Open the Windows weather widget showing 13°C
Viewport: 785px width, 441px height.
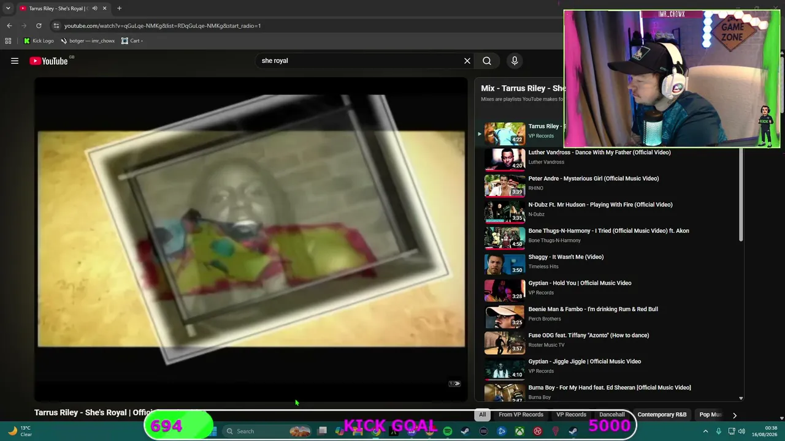point(20,431)
